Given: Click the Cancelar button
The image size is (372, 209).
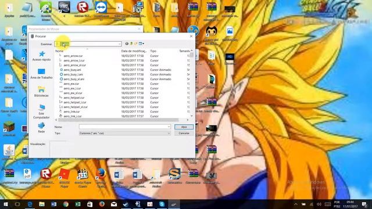Looking at the screenshot, I should click(184, 133).
